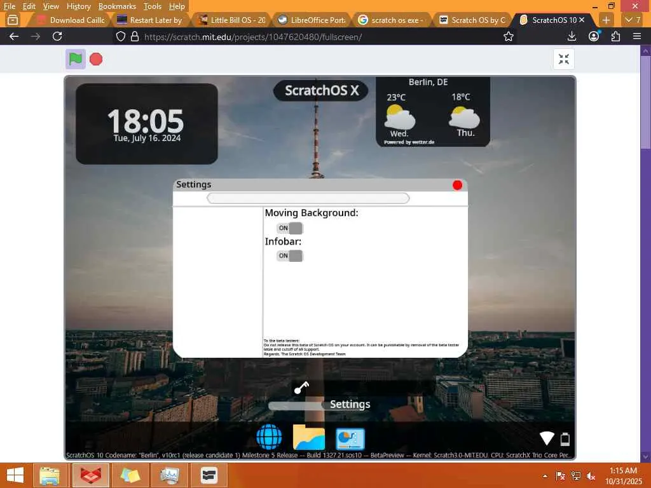Open the History menu
Image resolution: width=651 pixels, height=488 pixels.
click(78, 6)
